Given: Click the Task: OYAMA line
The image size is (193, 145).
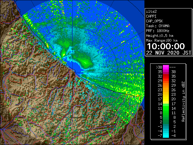Looking at the screenshot, I should (158, 26).
